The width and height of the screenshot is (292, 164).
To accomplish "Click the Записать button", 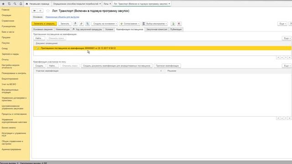I will click(65, 24).
